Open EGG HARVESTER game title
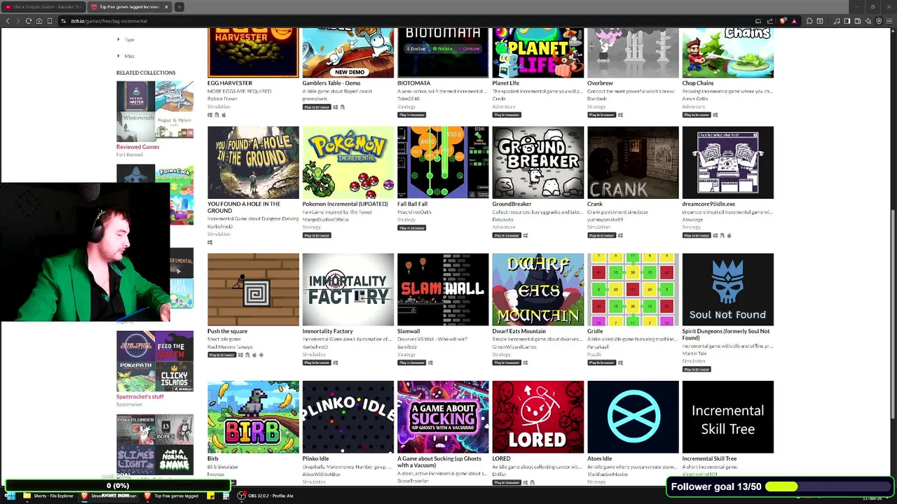Screen dimensions: 897x504 230,83
